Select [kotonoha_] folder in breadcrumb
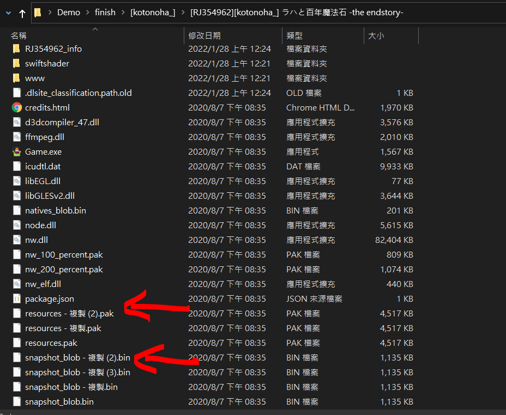Viewport: 506px width, 415px height. coord(153,12)
